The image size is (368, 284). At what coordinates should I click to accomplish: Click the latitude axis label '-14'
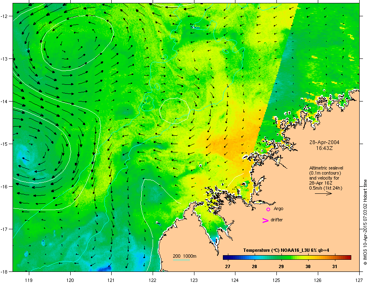pos(4,101)
